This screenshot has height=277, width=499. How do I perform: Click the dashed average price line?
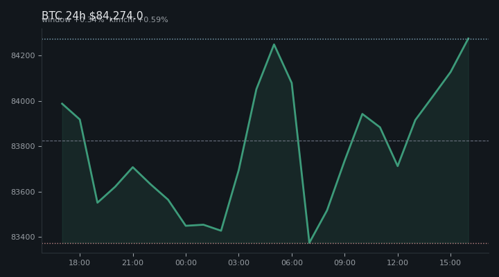265,141
